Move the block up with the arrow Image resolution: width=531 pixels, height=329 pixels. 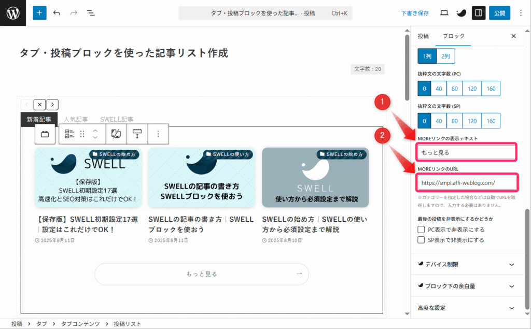[95, 131]
